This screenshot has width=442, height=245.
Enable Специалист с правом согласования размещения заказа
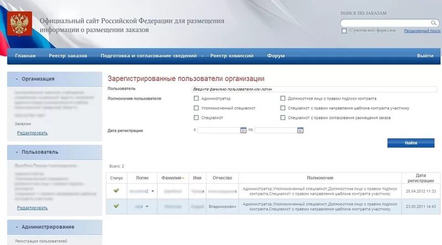(283, 117)
